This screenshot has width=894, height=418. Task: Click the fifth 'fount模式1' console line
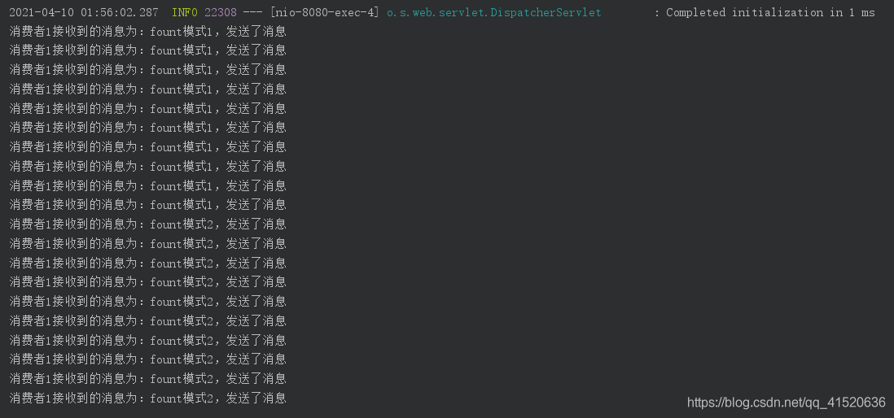147,108
